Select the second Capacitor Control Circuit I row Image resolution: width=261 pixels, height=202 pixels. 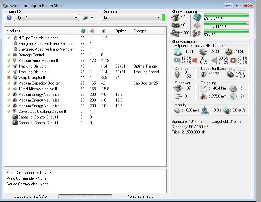[x=85, y=123]
